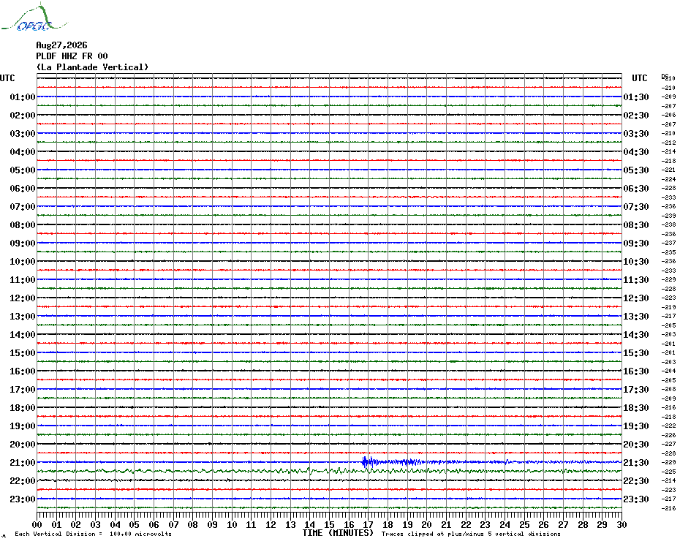Click the OFGC logo in the header
Viewport: 680px width, 544px height.
pos(34,18)
